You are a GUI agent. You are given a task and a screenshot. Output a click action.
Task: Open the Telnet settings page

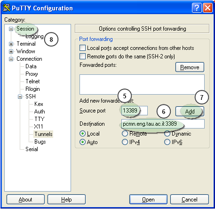[32, 81]
